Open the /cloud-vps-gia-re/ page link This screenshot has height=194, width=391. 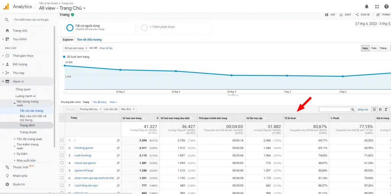pos(85,163)
